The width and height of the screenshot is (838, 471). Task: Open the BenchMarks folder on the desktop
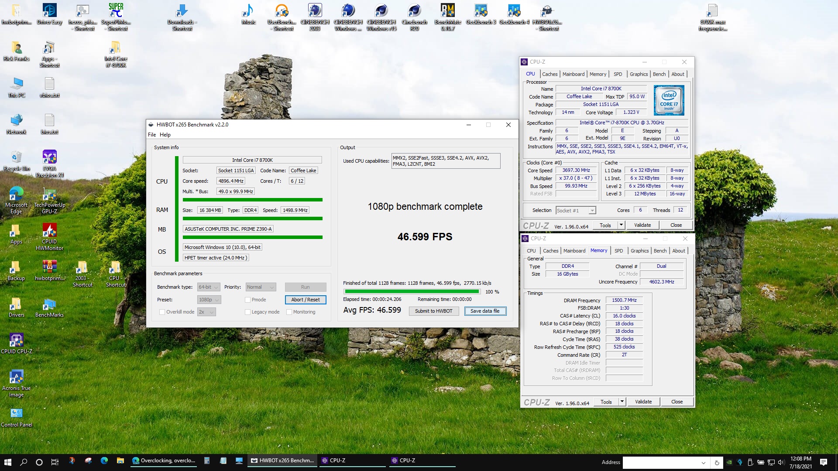[x=49, y=307]
